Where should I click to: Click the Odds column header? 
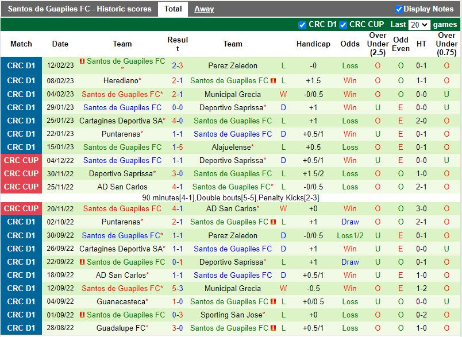point(350,44)
